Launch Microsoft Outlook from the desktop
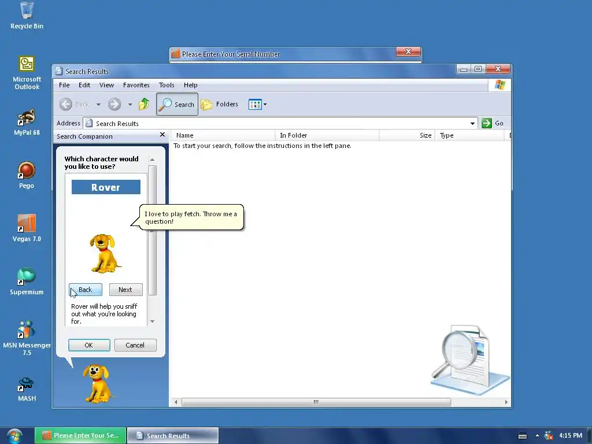 pos(27,72)
